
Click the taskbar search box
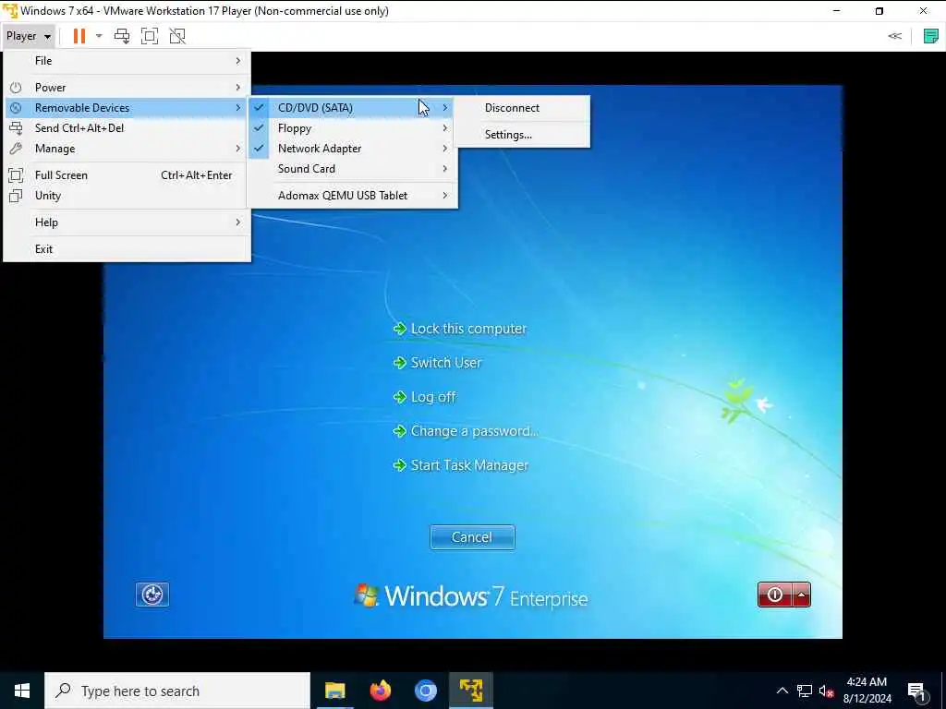click(x=177, y=691)
